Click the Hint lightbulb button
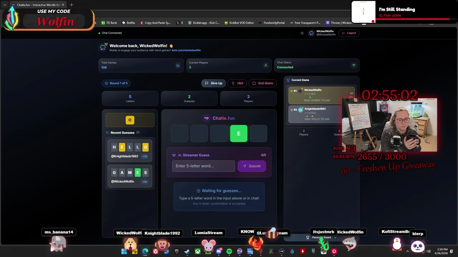Screen dimensions: 458x257 click(x=237, y=83)
